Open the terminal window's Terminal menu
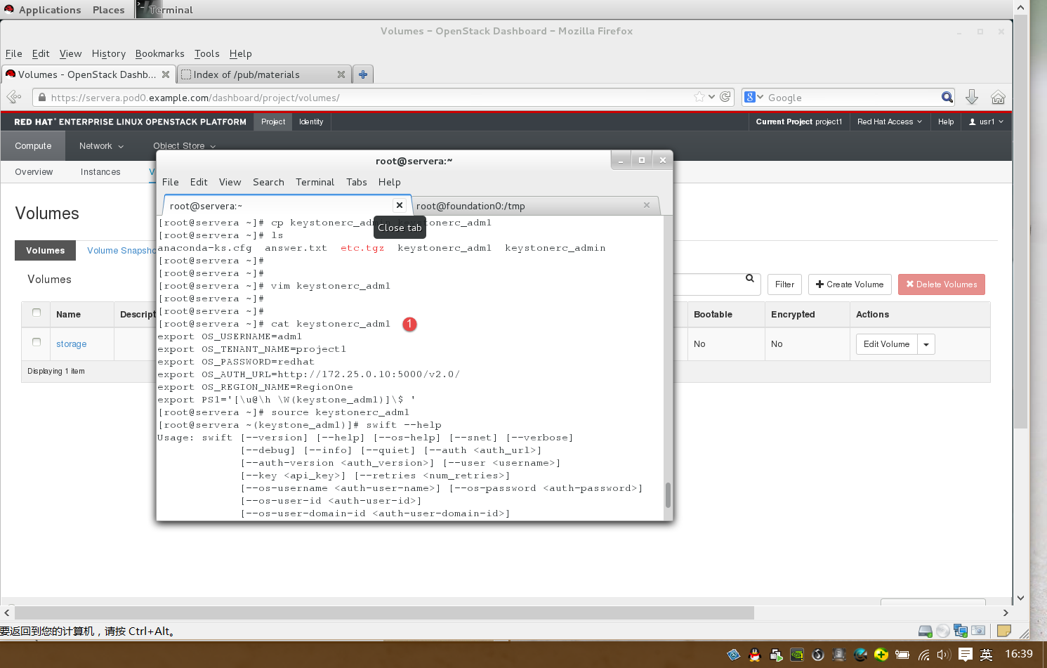This screenshot has height=668, width=1047. point(315,182)
